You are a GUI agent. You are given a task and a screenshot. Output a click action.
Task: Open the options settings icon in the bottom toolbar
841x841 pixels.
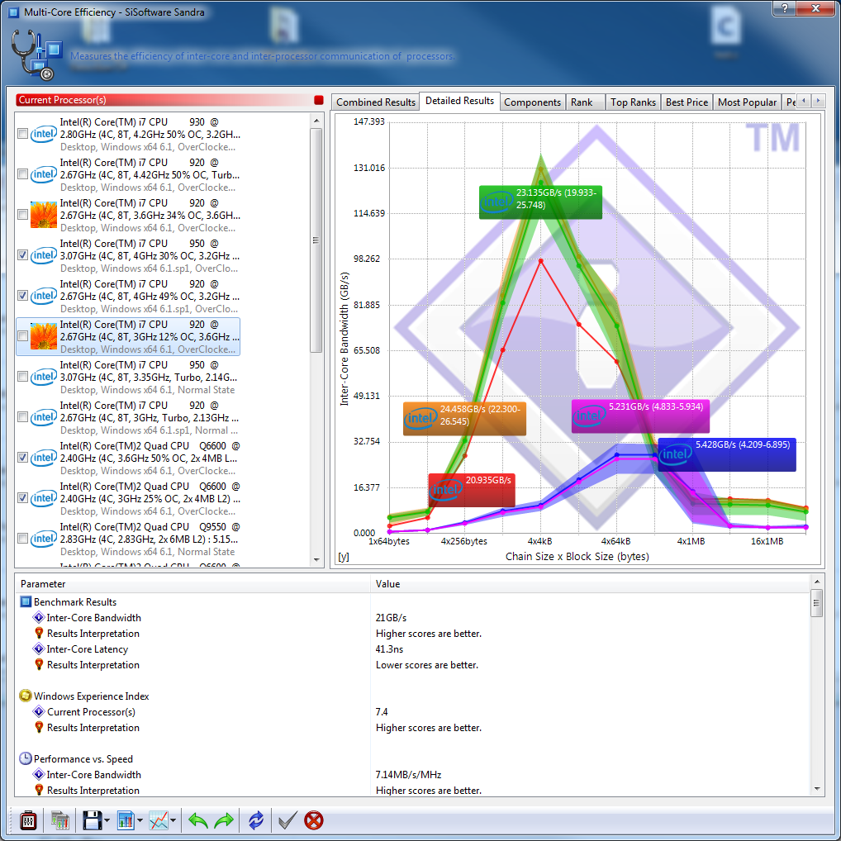tap(28, 820)
